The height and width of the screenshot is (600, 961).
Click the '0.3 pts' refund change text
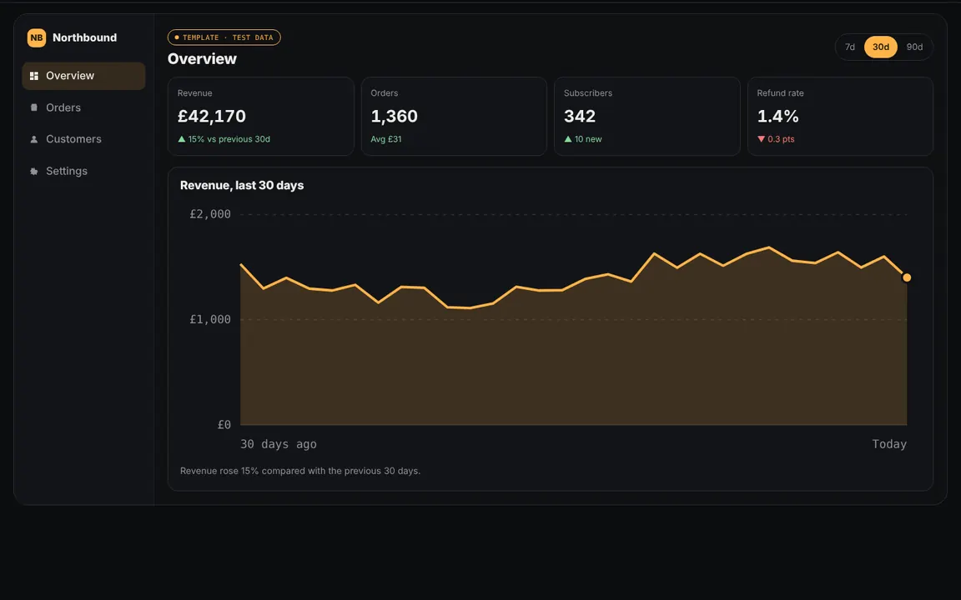pos(782,139)
